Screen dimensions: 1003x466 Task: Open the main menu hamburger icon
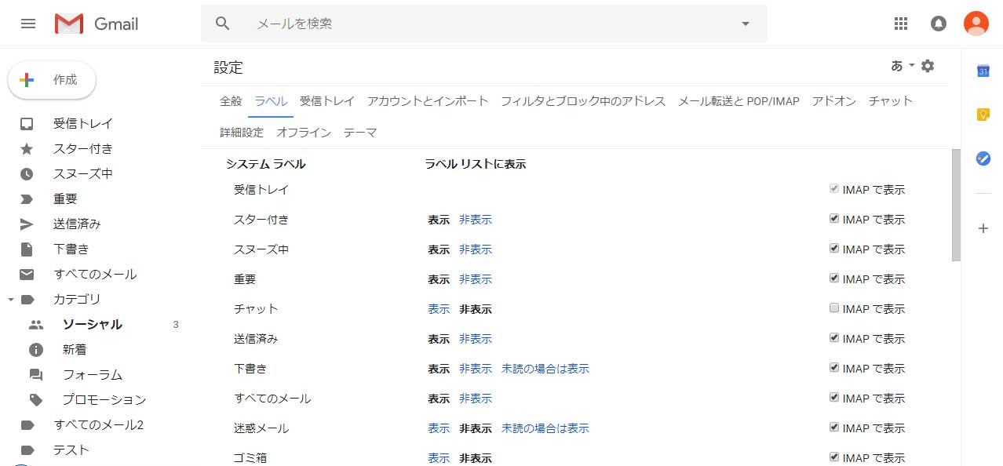(x=28, y=24)
